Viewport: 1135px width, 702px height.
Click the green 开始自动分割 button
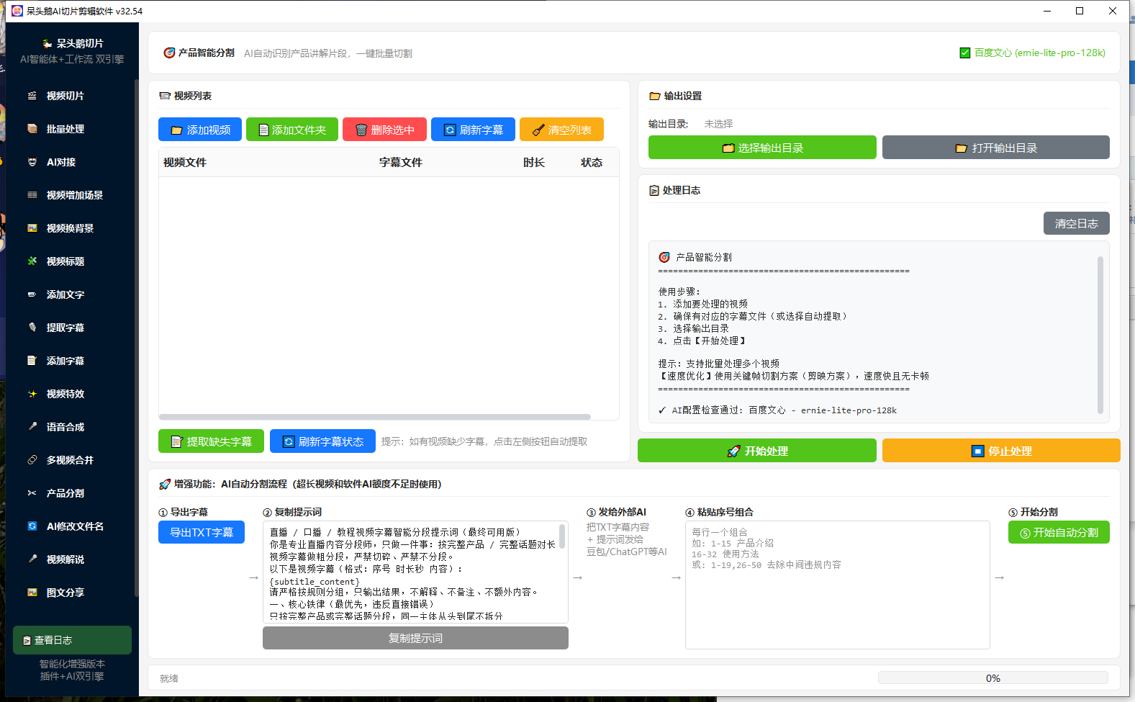1059,532
